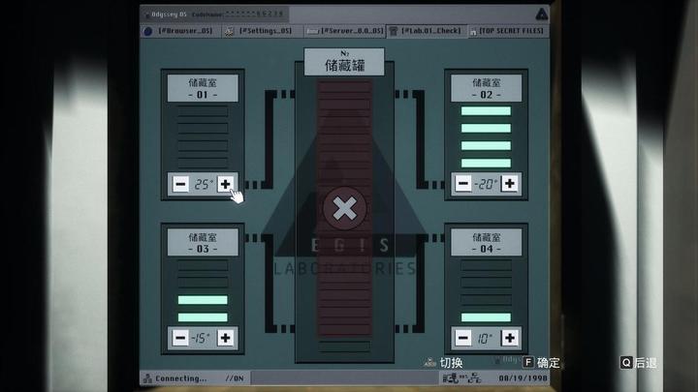This screenshot has height=392, width=698.
Task: Click the //ON indicator in status bar
Action: (x=235, y=378)
